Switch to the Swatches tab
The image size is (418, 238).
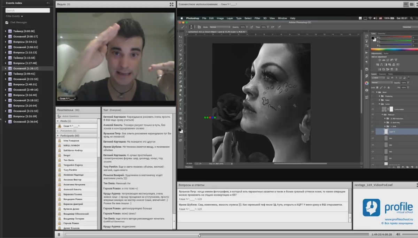click(x=381, y=33)
